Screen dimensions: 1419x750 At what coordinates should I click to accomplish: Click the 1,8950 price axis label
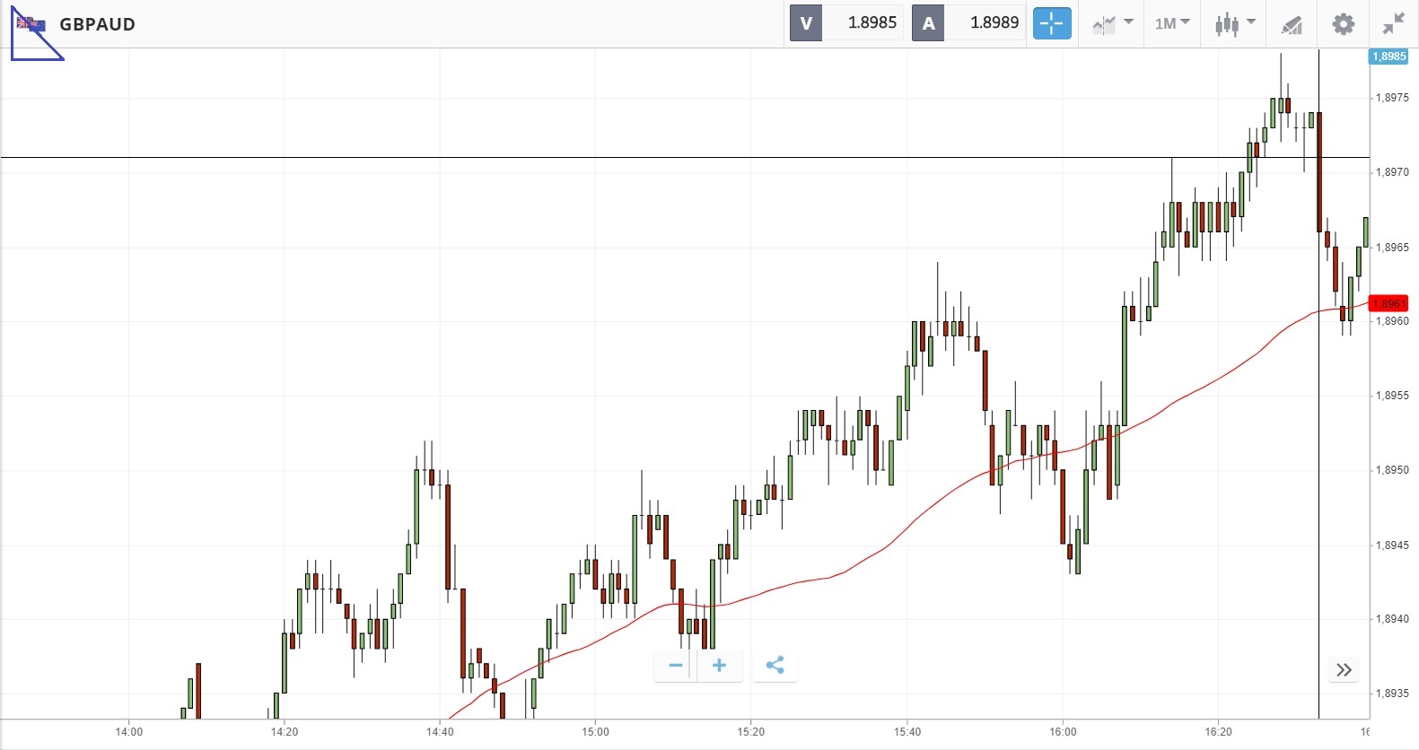[x=1392, y=470]
